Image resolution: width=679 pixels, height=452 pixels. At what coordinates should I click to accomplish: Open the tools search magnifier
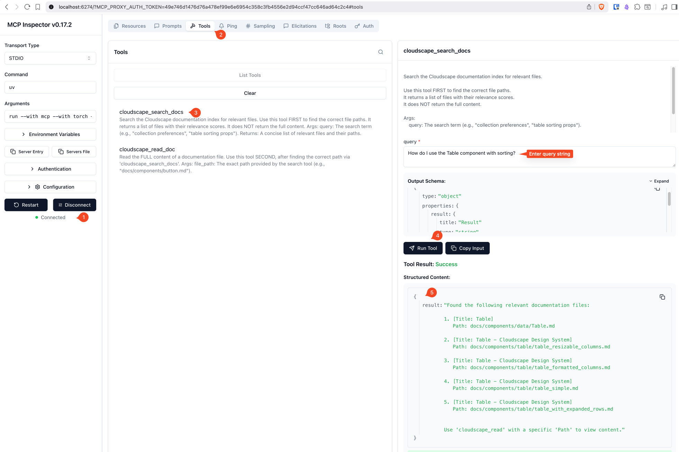point(380,52)
